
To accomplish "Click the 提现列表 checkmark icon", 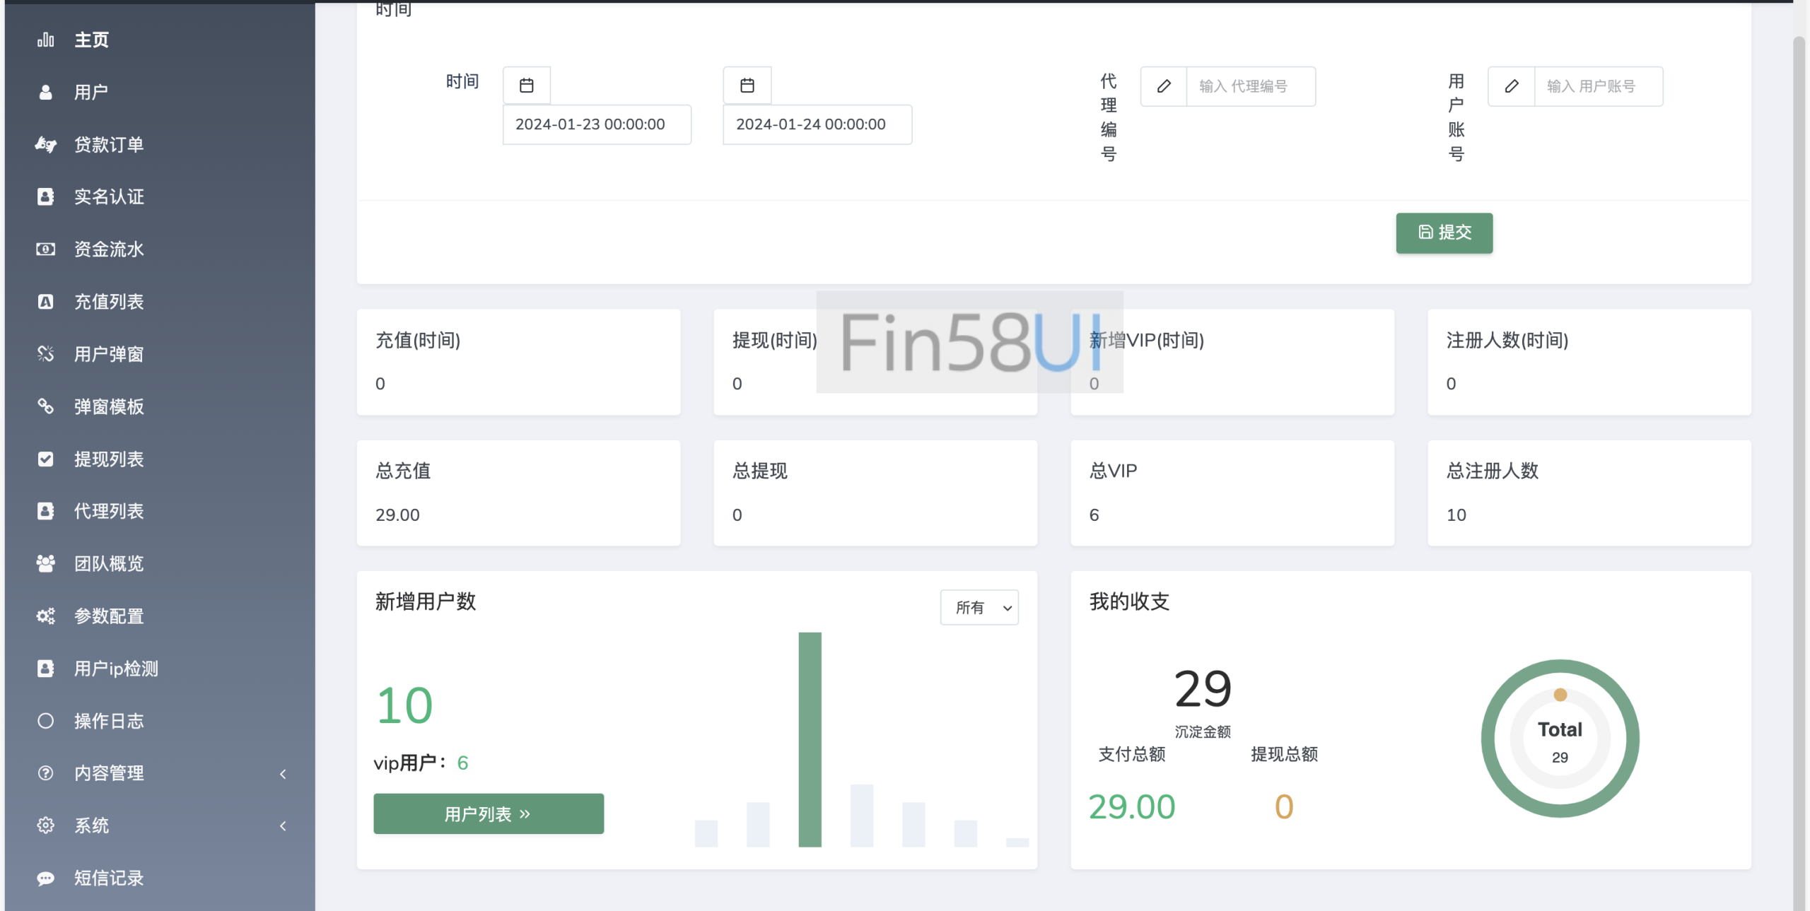I will [x=46, y=459].
